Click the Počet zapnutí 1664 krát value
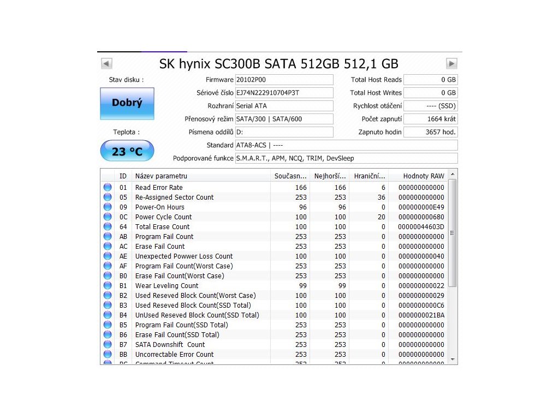Image resolution: width=559 pixels, height=419 pixels. pyautogui.click(x=431, y=119)
